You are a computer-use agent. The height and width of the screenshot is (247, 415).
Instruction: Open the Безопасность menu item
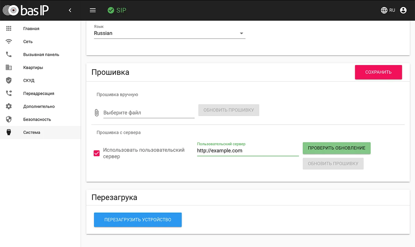(37, 119)
